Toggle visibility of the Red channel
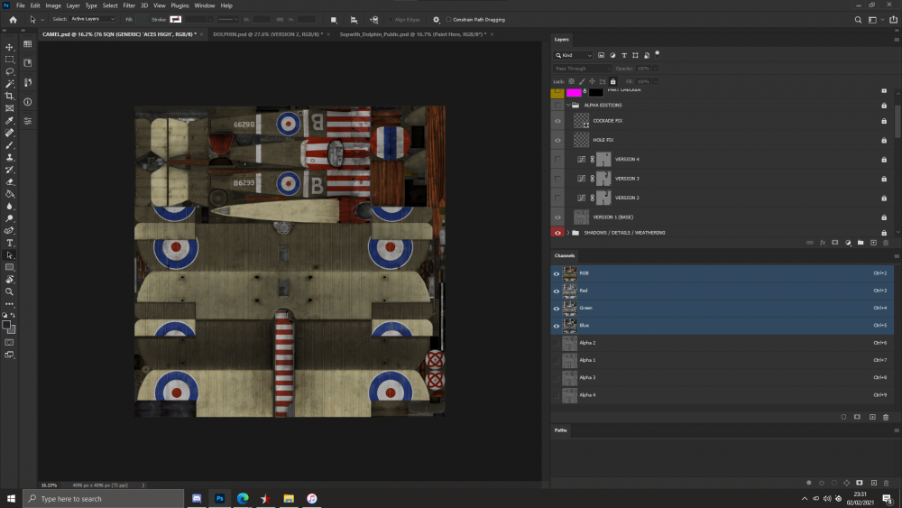The height and width of the screenshot is (508, 902). [x=557, y=291]
